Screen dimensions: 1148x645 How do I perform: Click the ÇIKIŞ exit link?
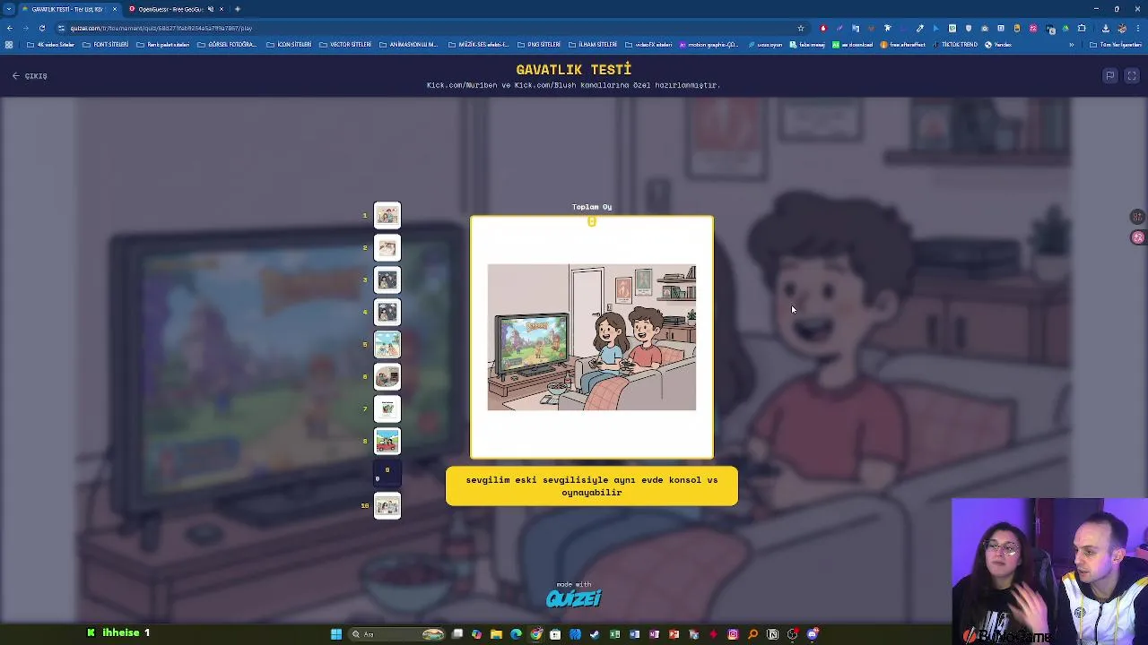(30, 76)
